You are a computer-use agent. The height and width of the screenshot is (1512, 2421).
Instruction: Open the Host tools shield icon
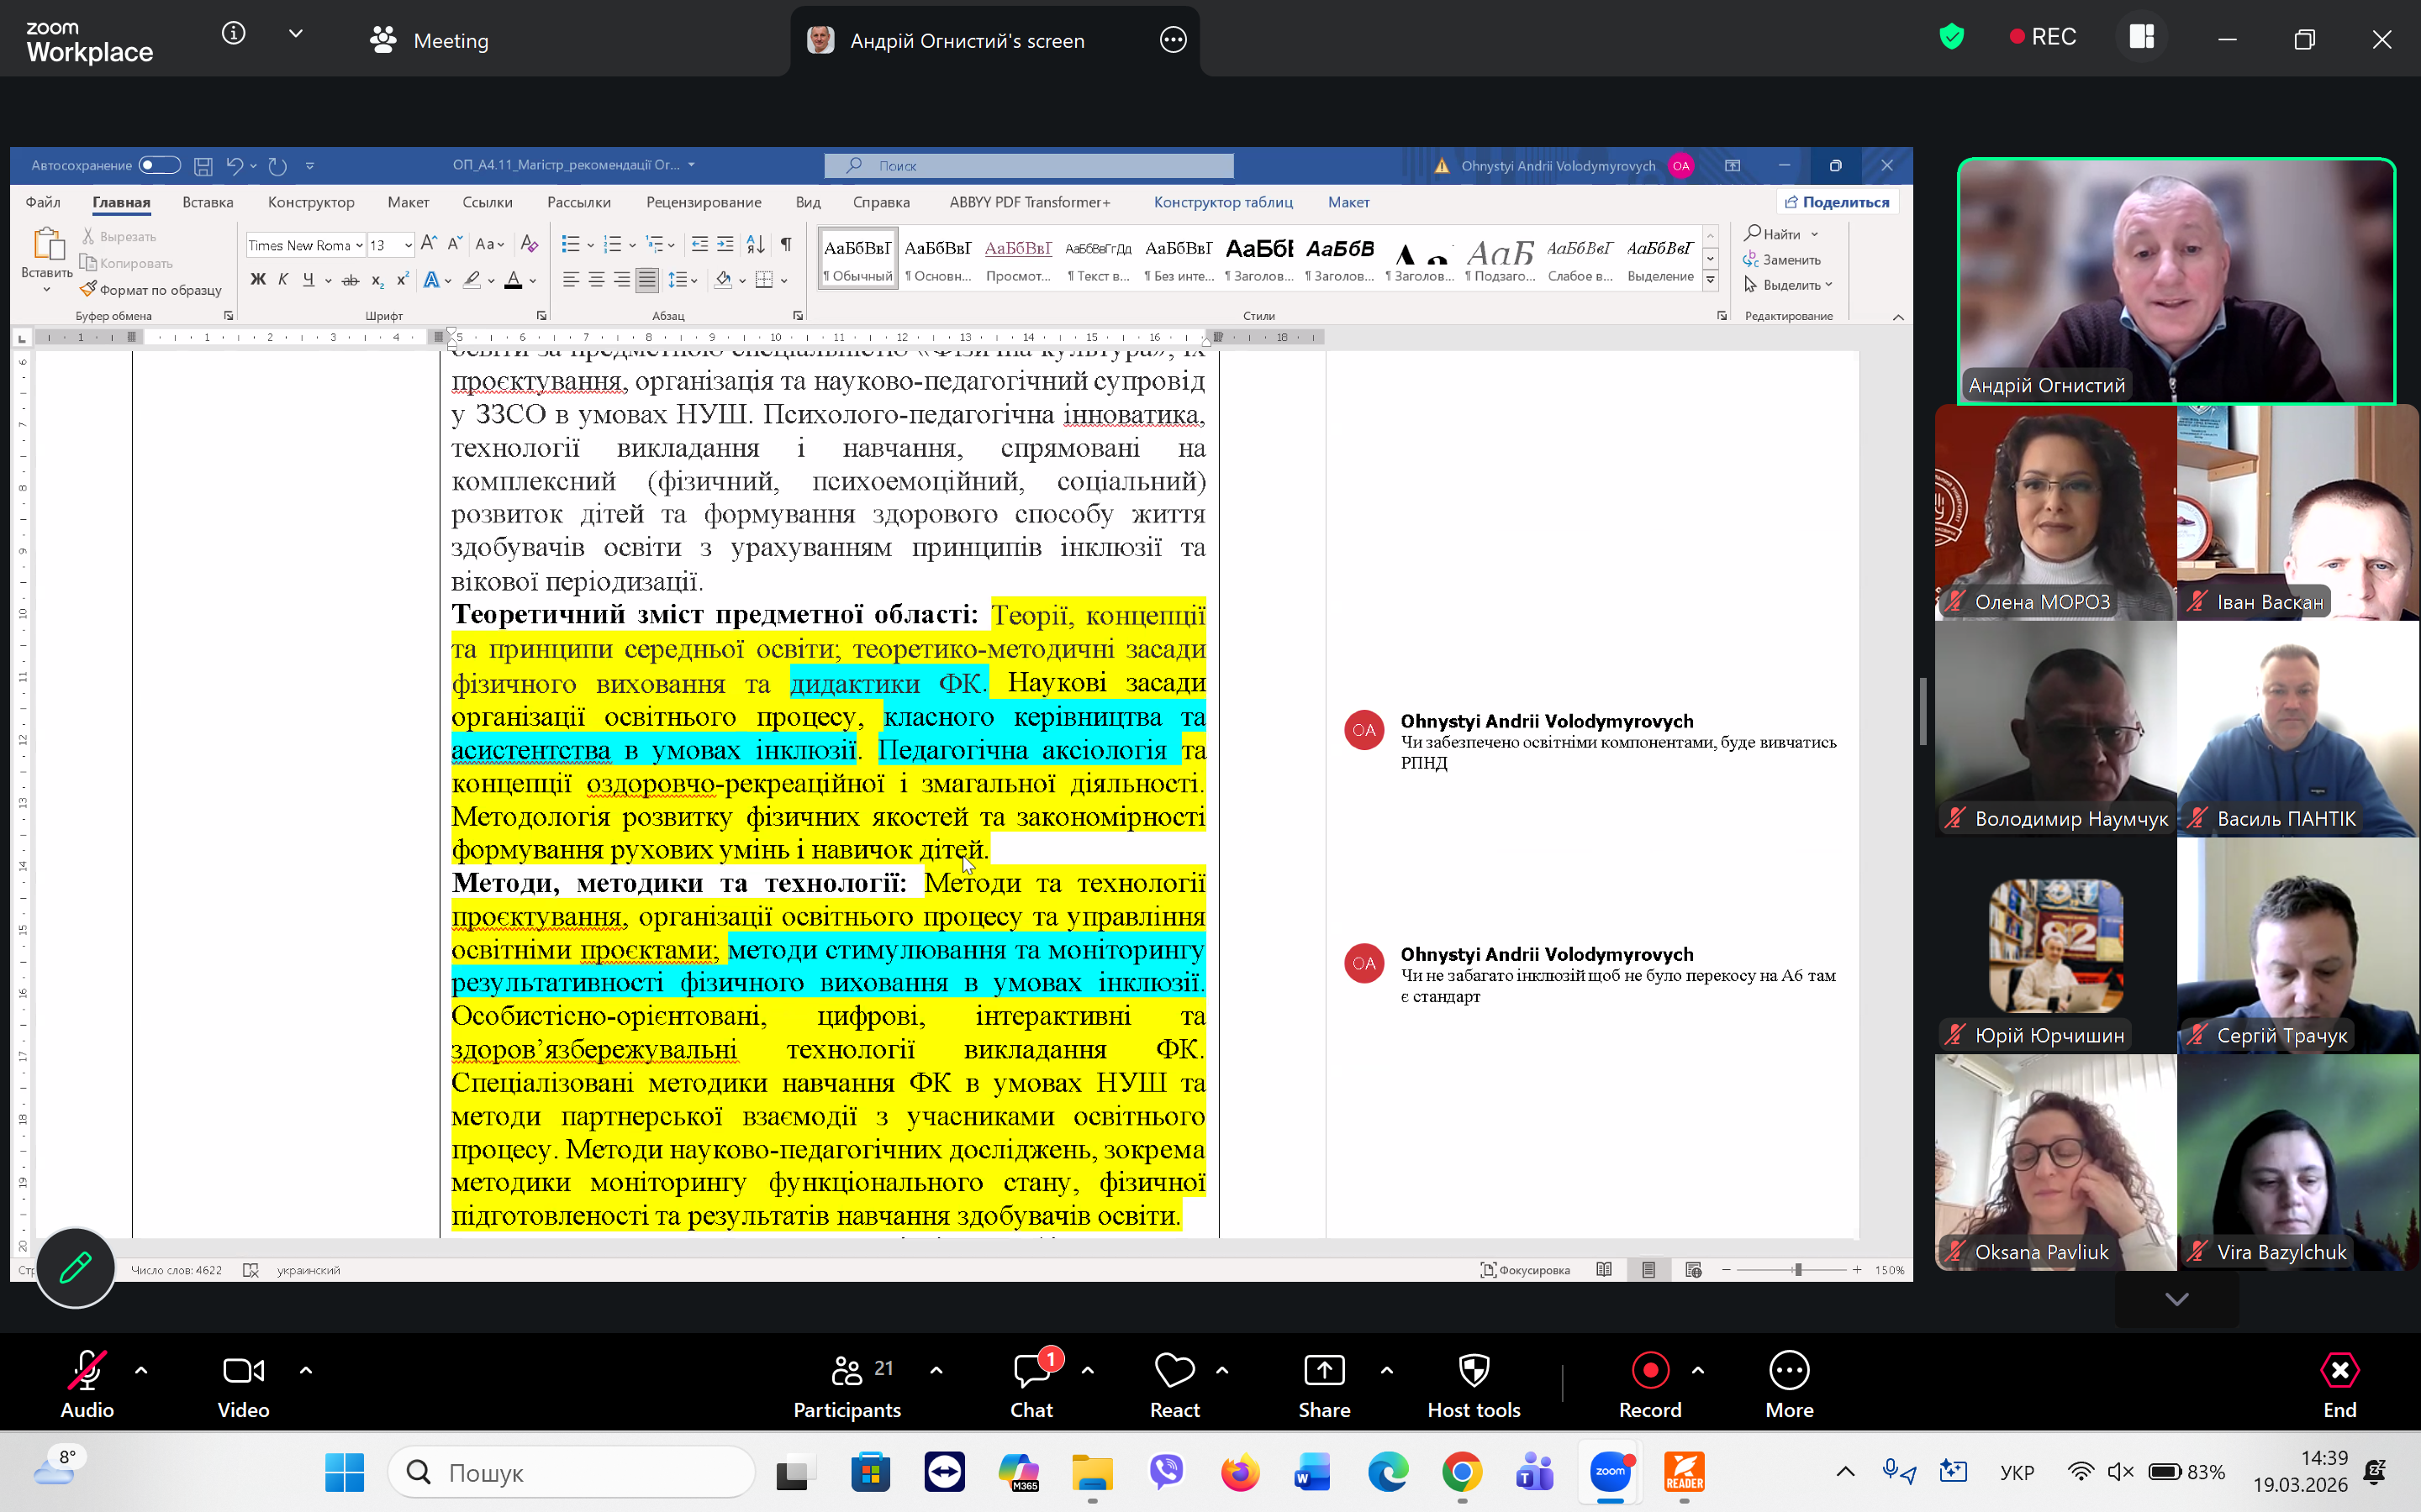pos(1474,1371)
